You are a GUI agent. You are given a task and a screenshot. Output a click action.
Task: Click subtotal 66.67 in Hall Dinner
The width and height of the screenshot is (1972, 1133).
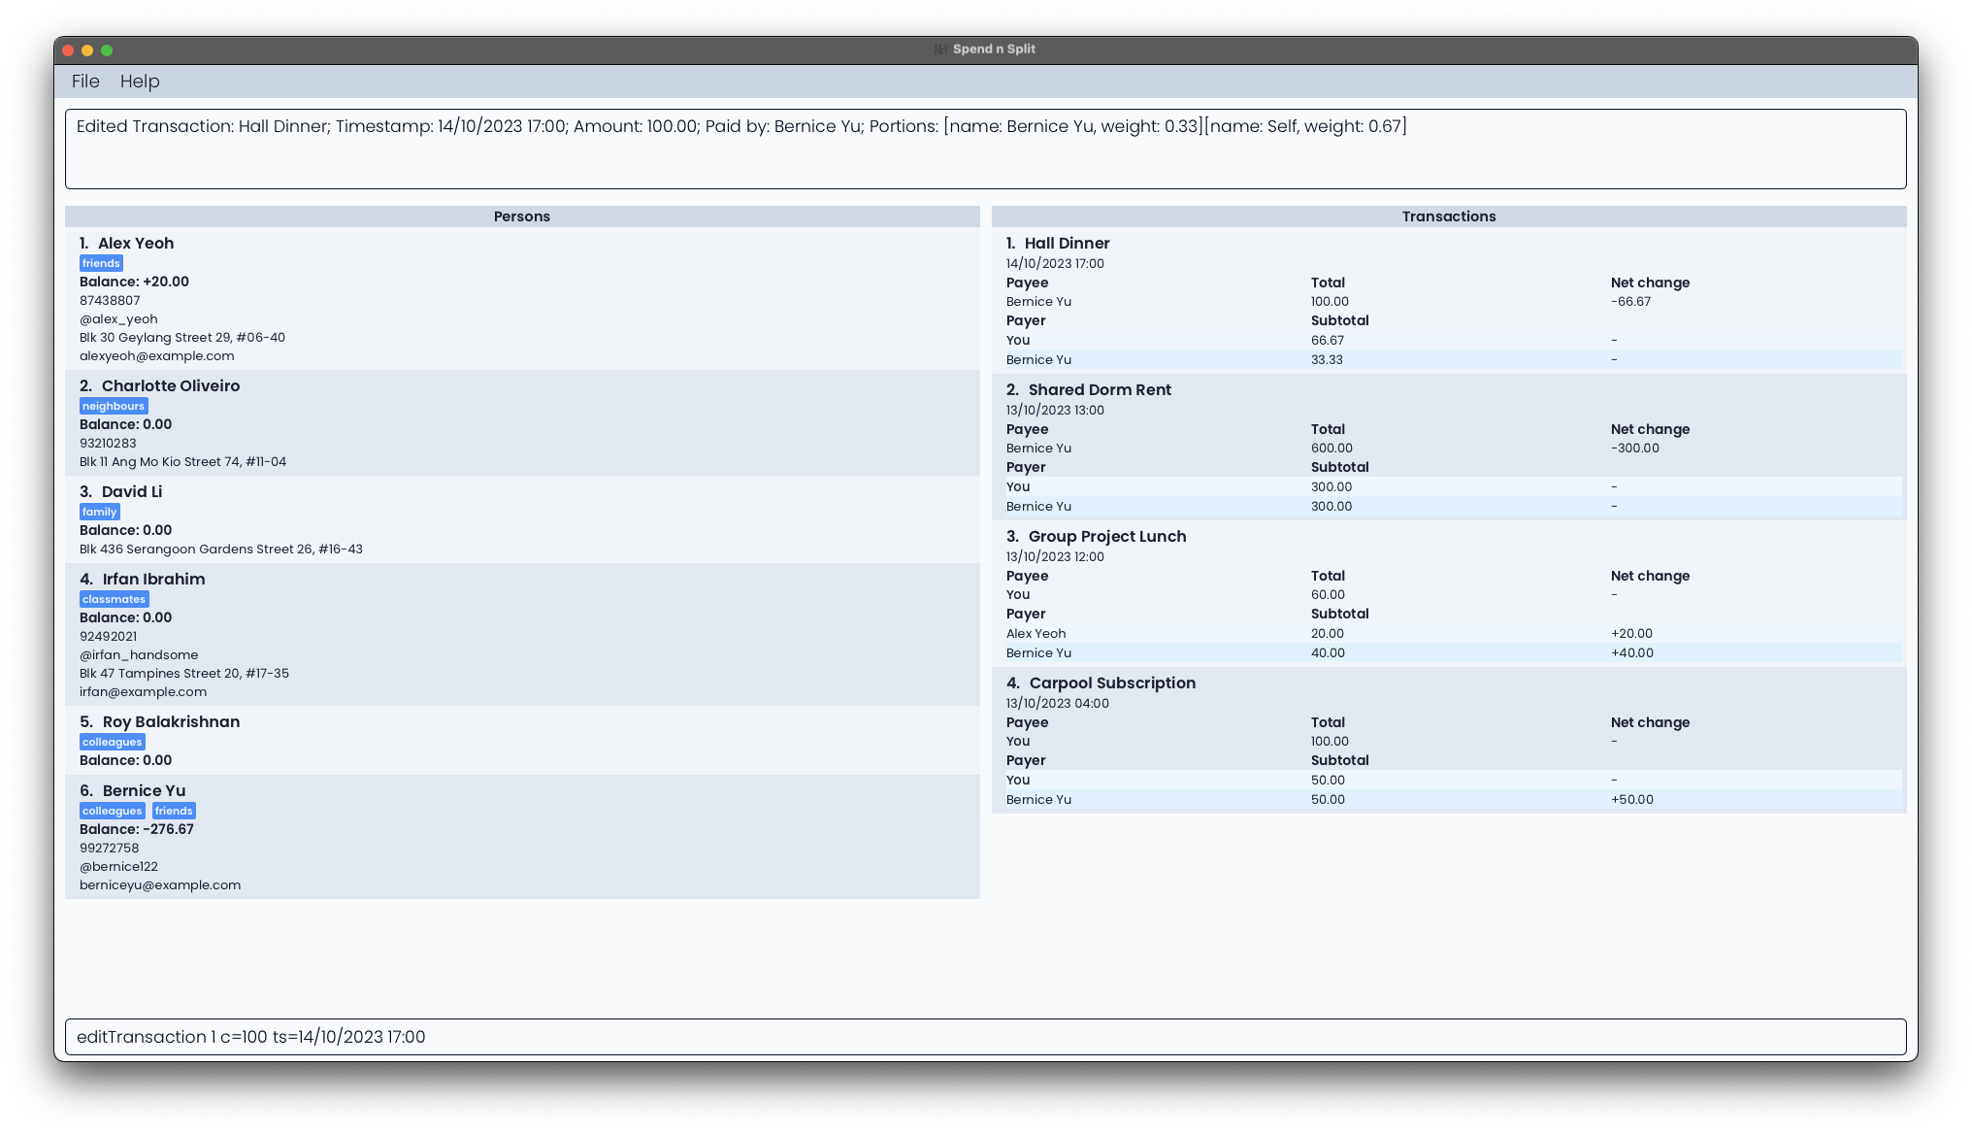click(1328, 341)
